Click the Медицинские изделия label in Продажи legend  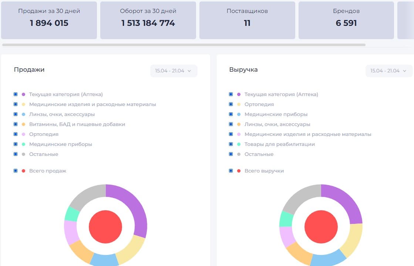(x=92, y=105)
